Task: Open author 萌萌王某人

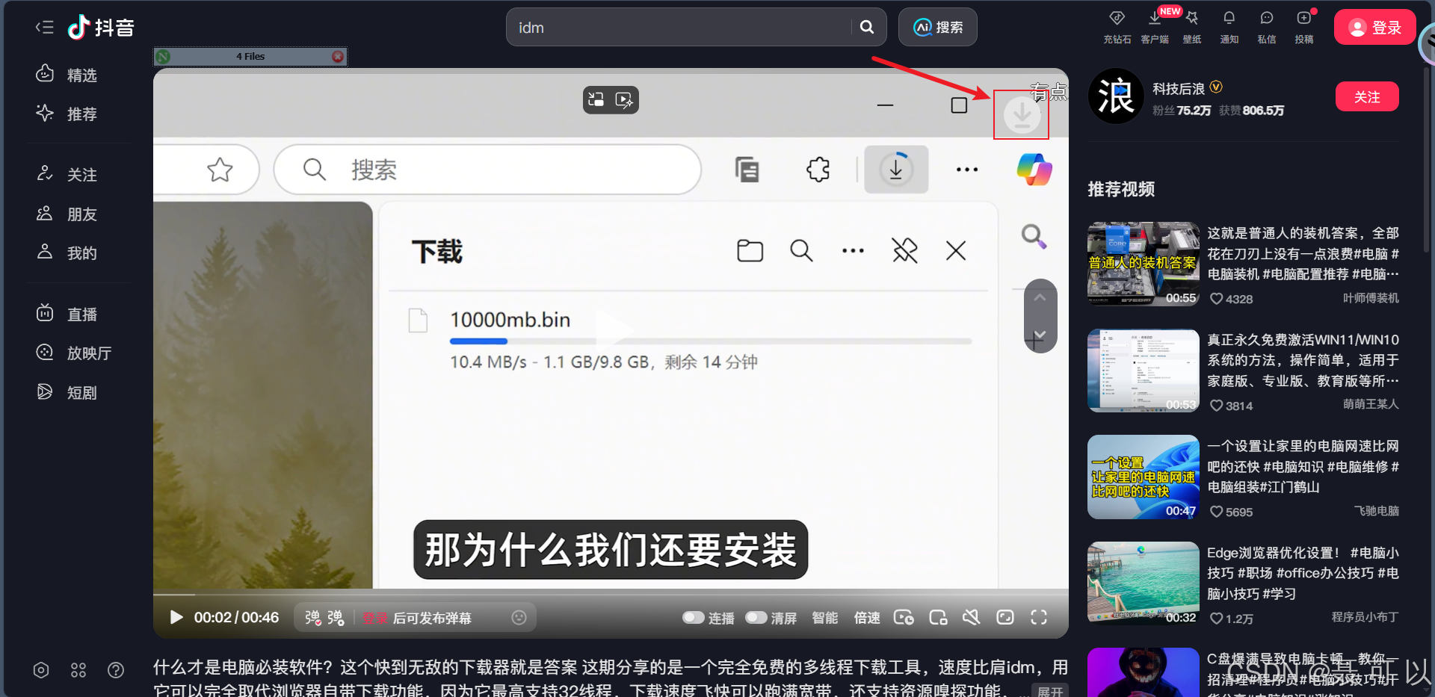Action: click(1371, 404)
